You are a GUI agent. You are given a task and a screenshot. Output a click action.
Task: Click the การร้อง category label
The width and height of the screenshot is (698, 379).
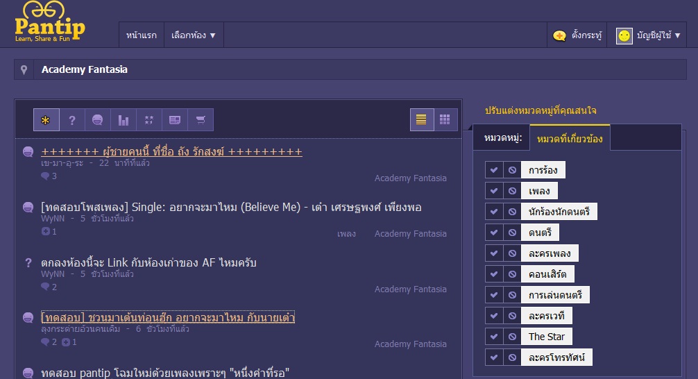coord(543,169)
